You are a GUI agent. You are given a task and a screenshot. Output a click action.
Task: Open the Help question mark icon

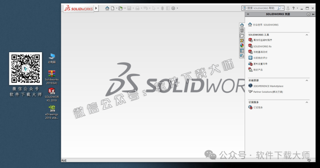click(293, 8)
